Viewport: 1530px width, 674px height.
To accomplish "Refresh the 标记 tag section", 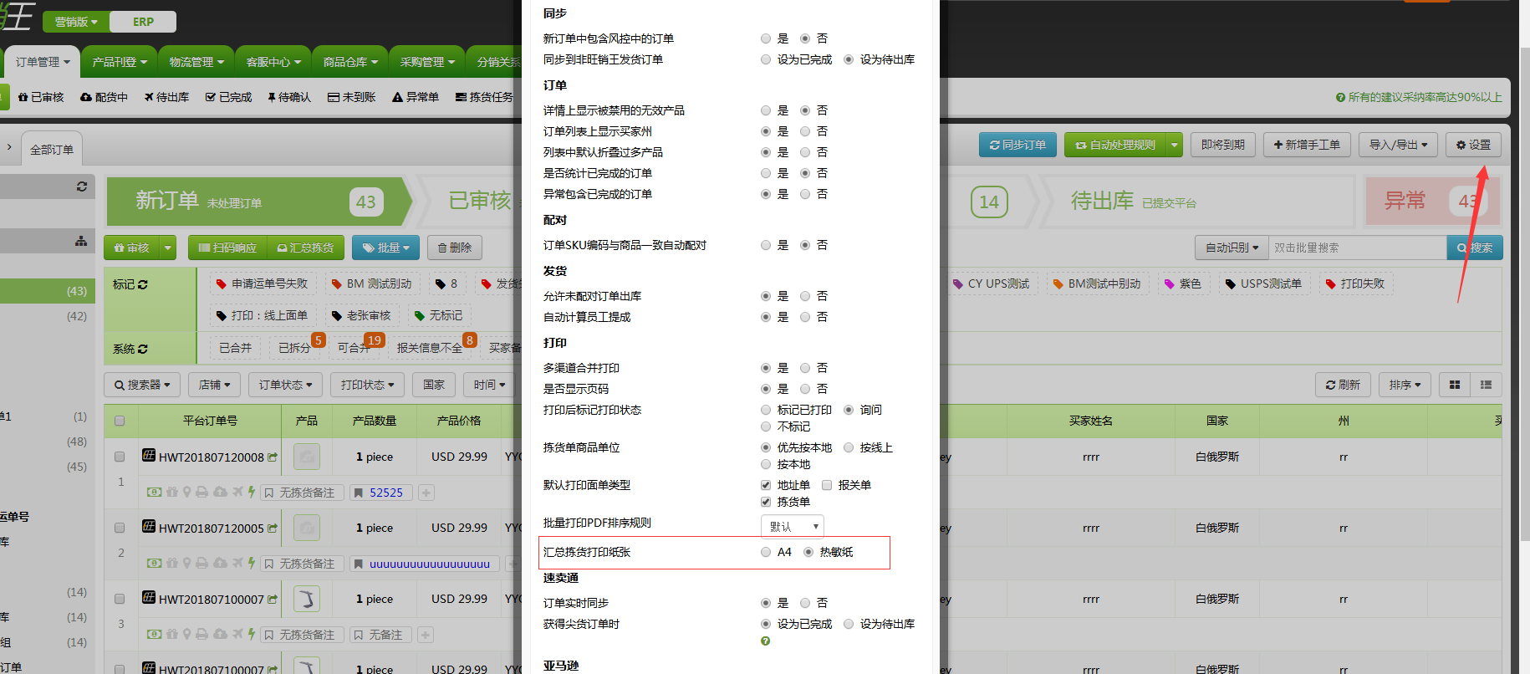I will coord(143,284).
